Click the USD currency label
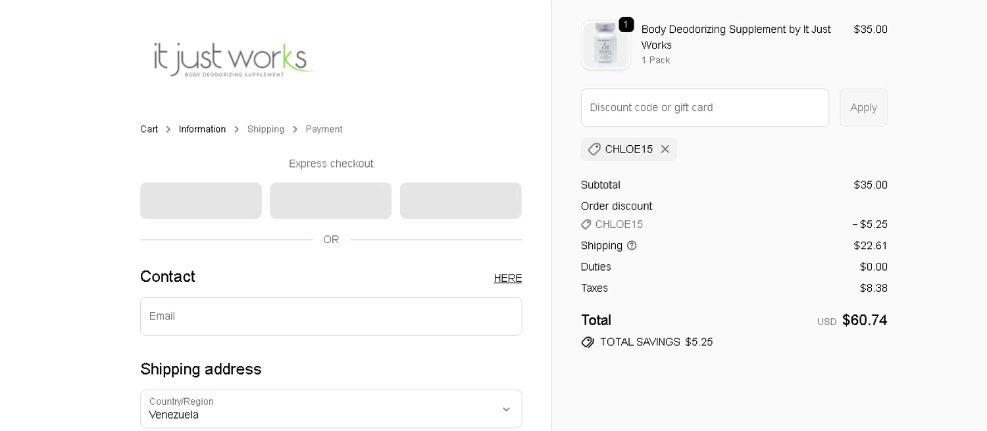The height and width of the screenshot is (431, 987). tap(826, 322)
